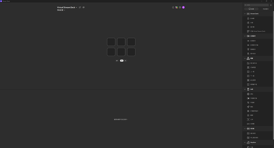Pick the Multi Action item in the list
This screenshot has width=274, height=148.
click(x=258, y=41)
